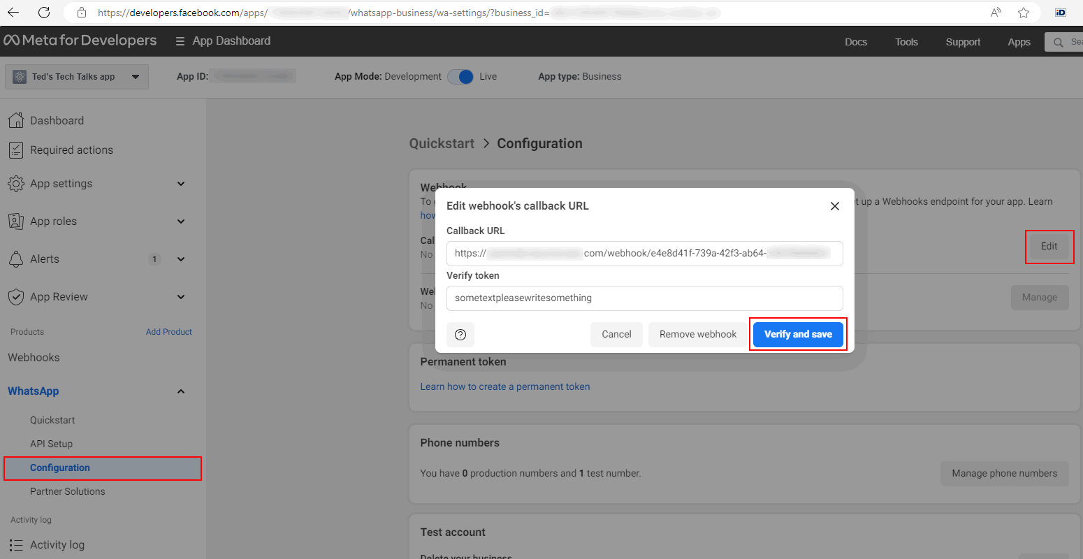Click the Alerts bell icon

pos(15,259)
